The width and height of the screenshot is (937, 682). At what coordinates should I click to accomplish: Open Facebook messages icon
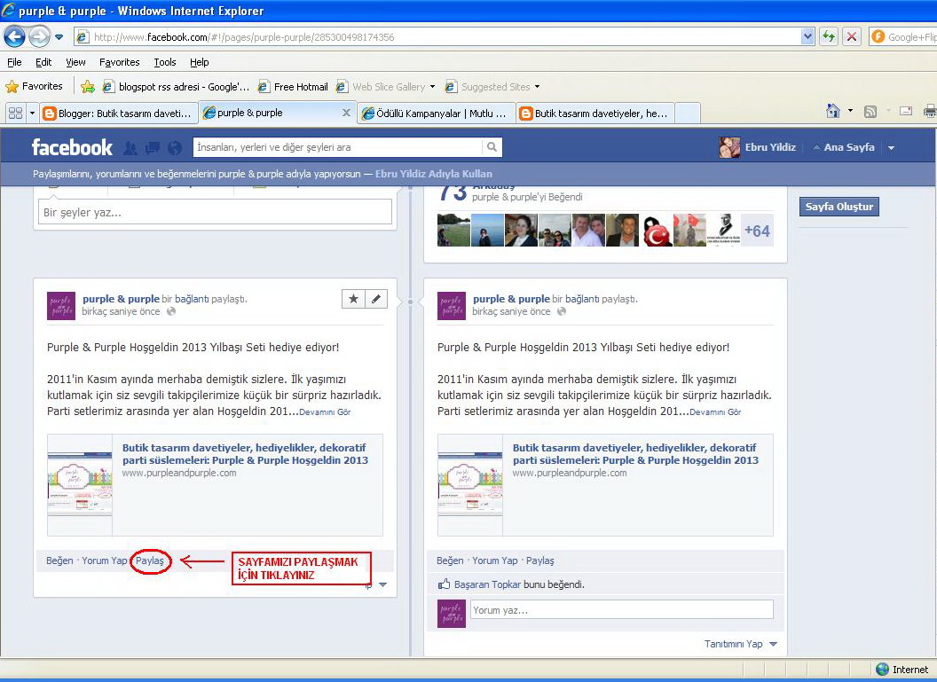tap(153, 147)
